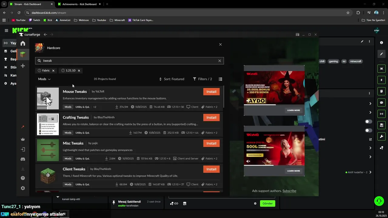The height and width of the screenshot is (218, 388).
Task: Open YouTube bookmark
Action: (x=18, y=20)
